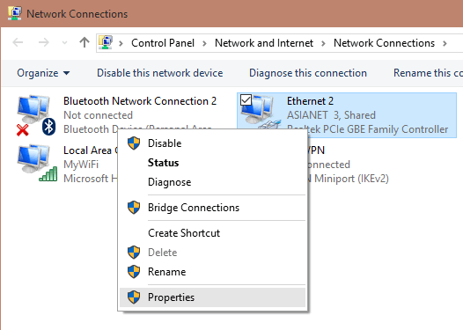The width and height of the screenshot is (463, 330).
Task: Open recent locations dropdown arrow
Action: tap(64, 43)
